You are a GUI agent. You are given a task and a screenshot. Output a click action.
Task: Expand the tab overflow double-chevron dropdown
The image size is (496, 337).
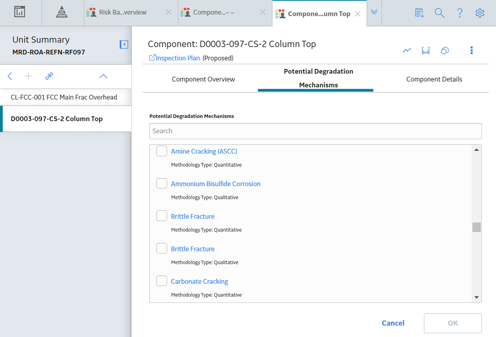(x=374, y=12)
